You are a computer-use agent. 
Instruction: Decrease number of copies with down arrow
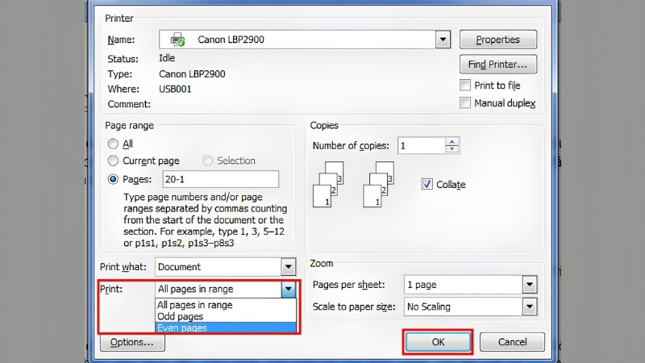click(452, 149)
